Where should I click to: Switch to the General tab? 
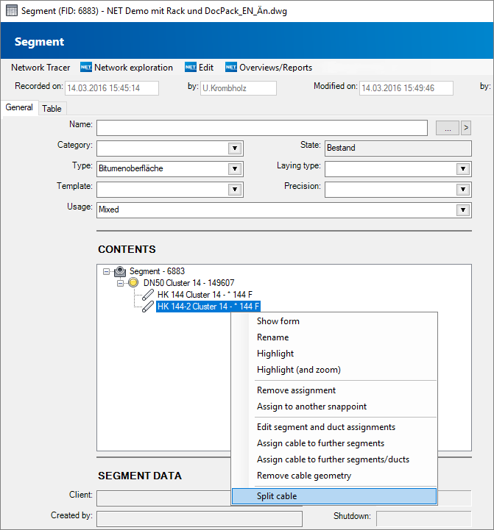[19, 107]
